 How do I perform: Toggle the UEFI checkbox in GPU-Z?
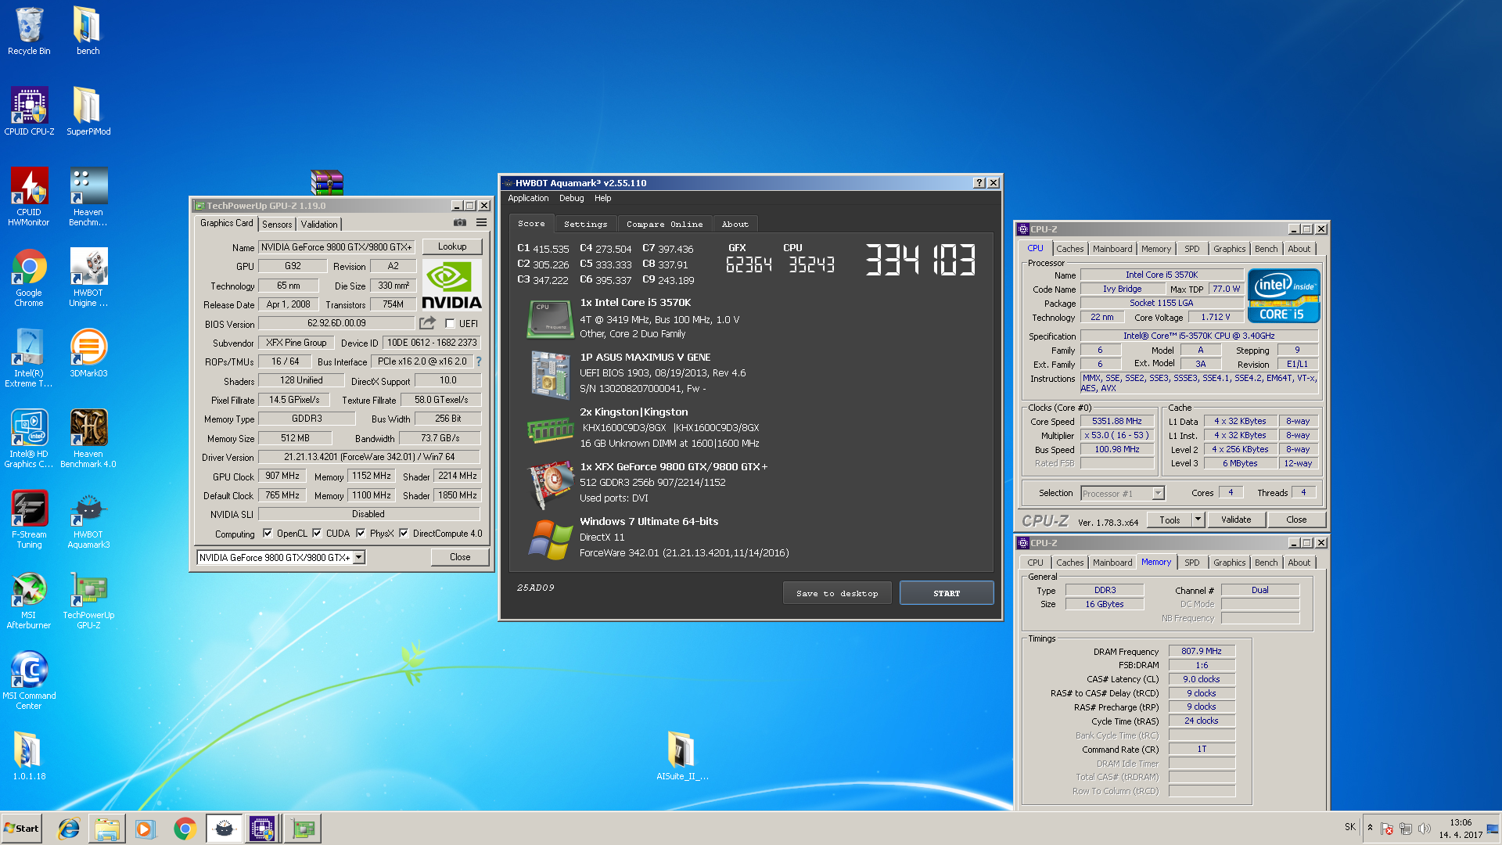450,323
